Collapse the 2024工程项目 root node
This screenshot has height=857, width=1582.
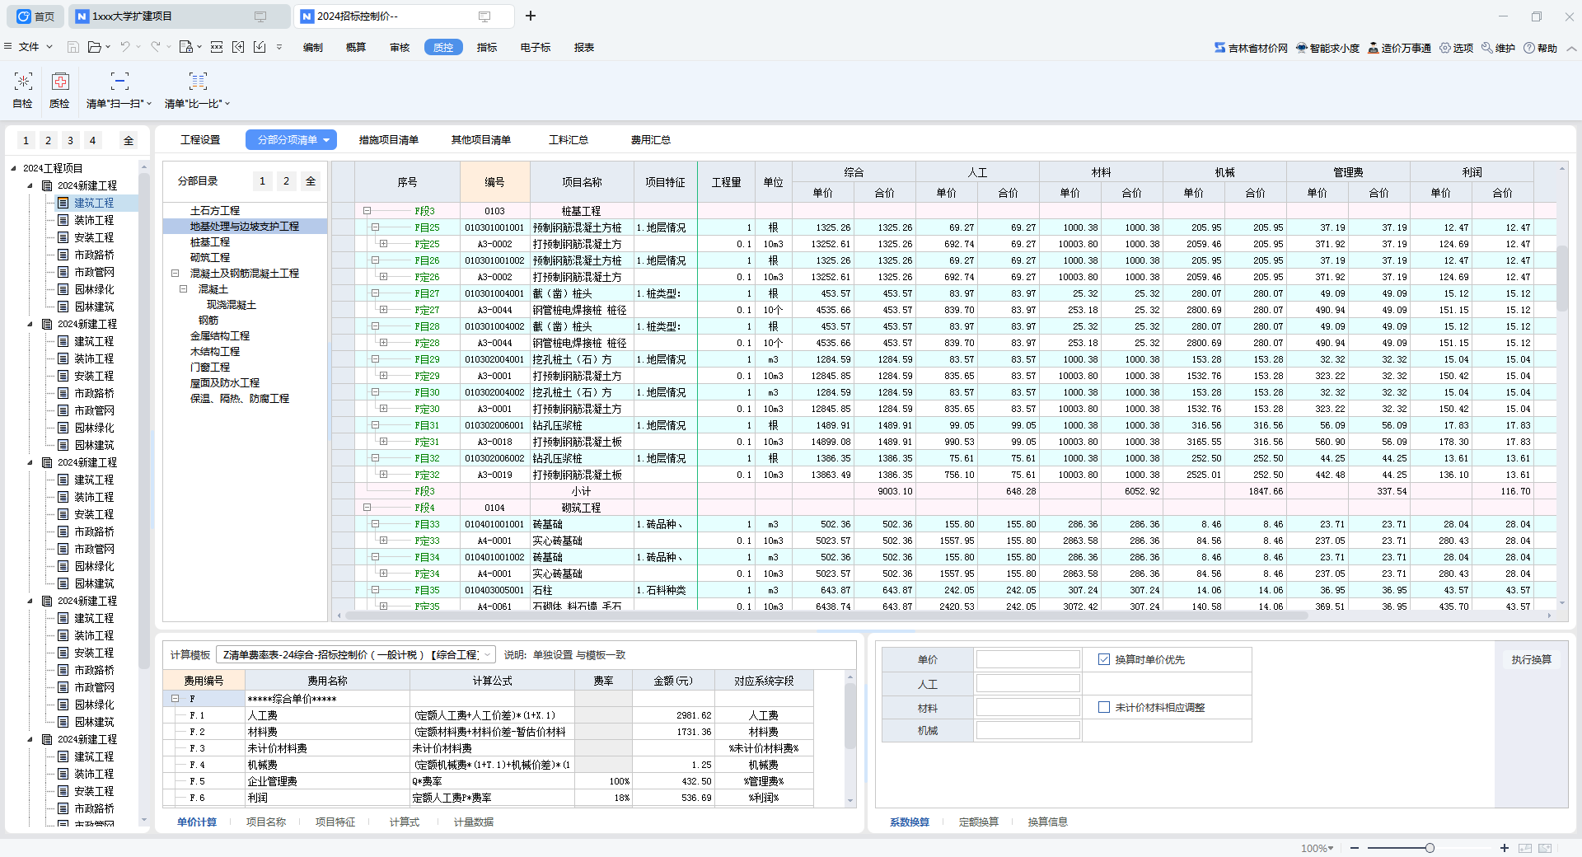13,168
